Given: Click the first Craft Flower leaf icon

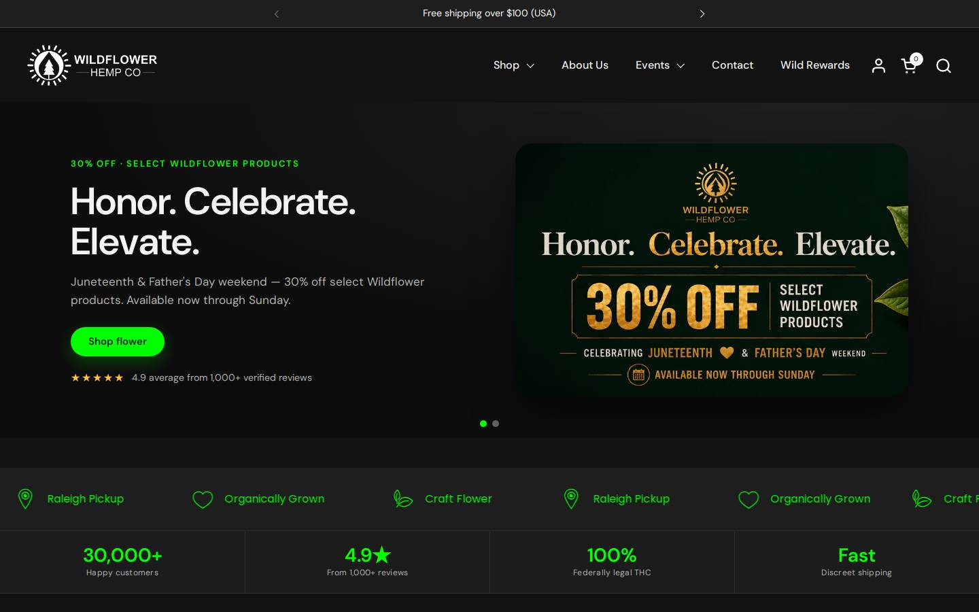Looking at the screenshot, I should pos(403,499).
